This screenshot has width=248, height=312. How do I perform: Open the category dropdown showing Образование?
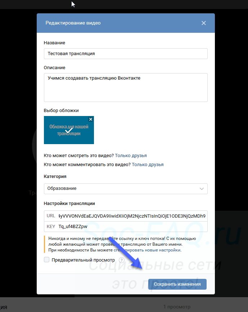point(126,189)
